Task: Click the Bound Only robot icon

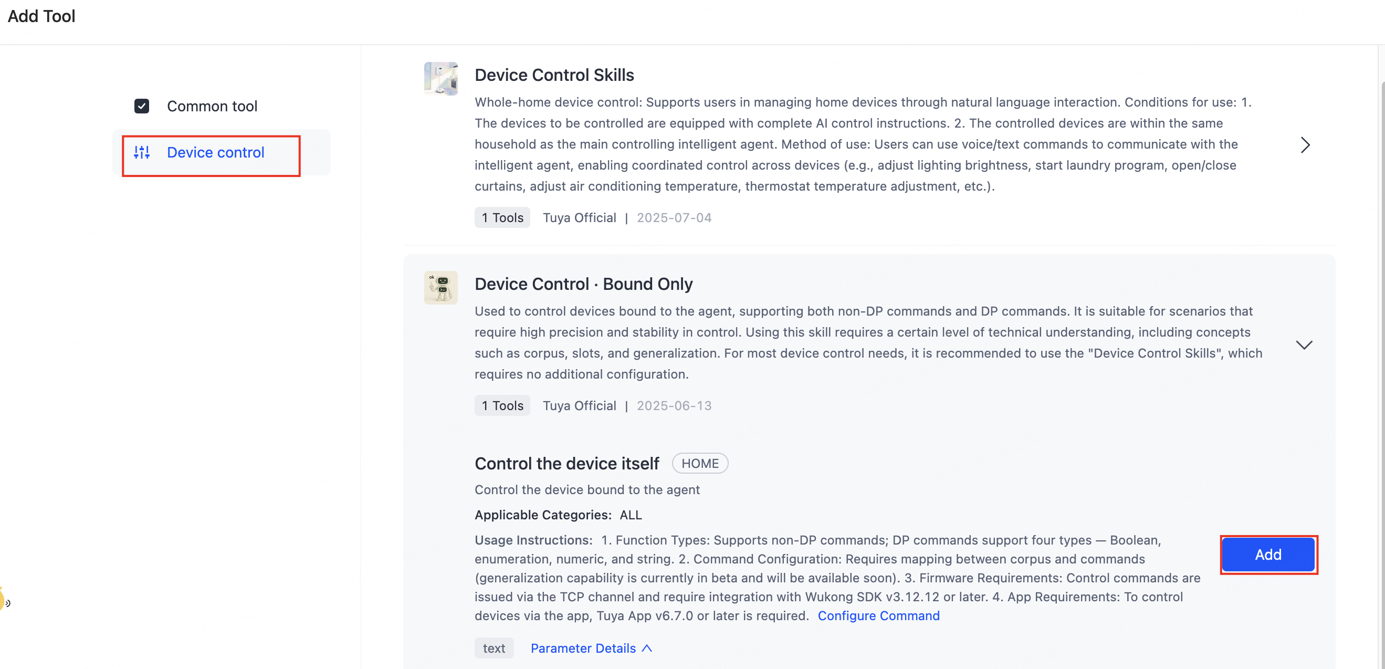Action: coord(440,288)
